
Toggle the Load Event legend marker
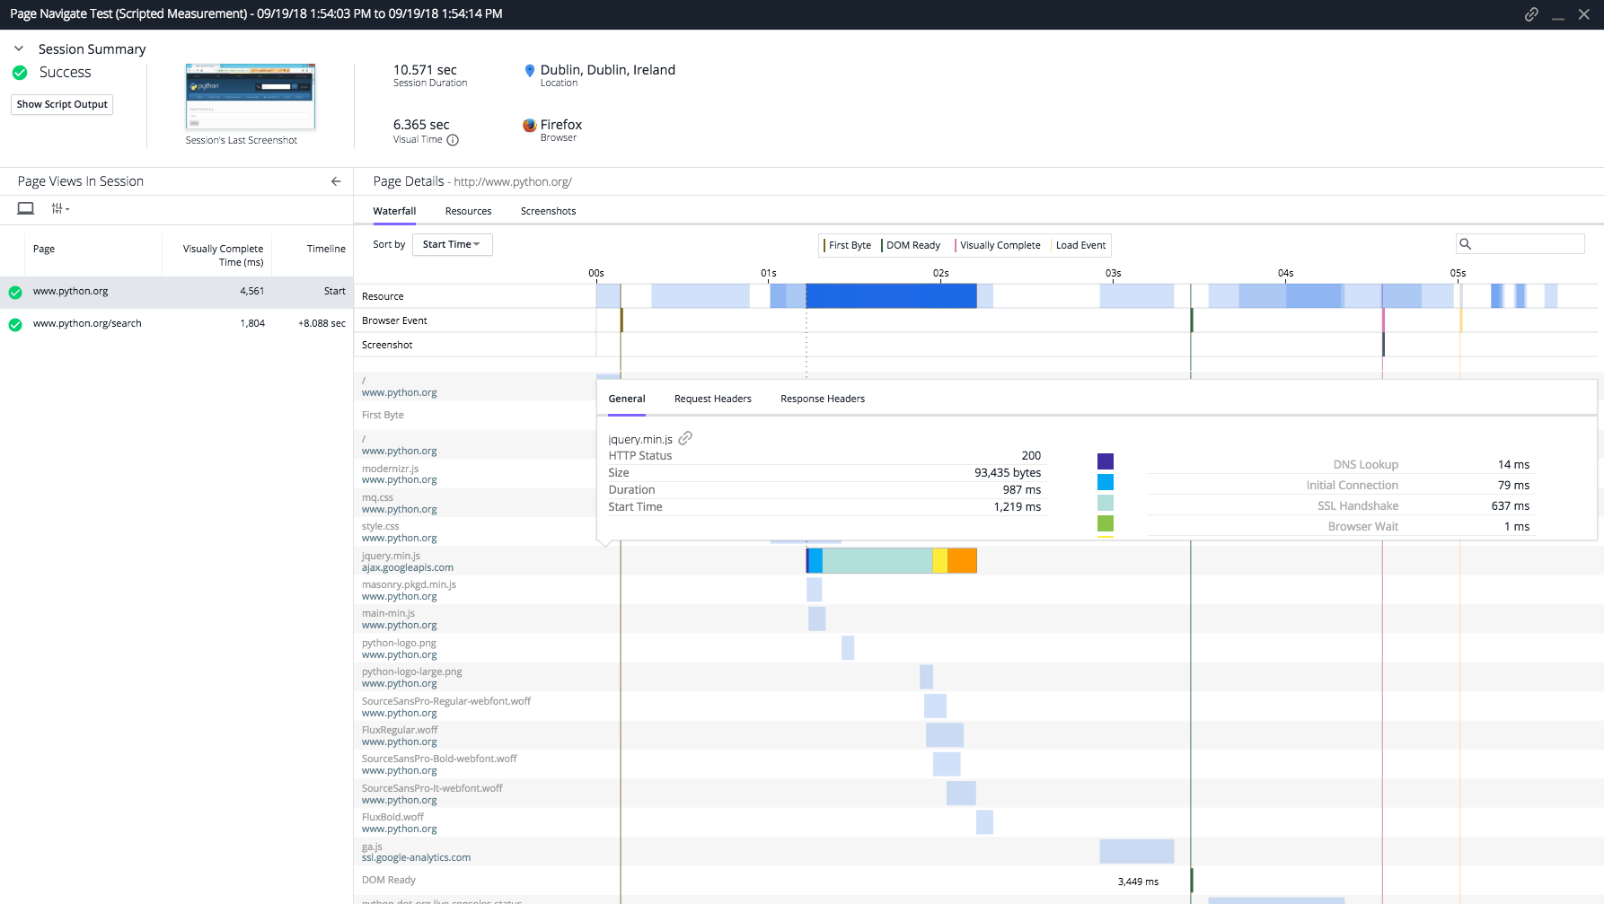pyautogui.click(x=1079, y=245)
